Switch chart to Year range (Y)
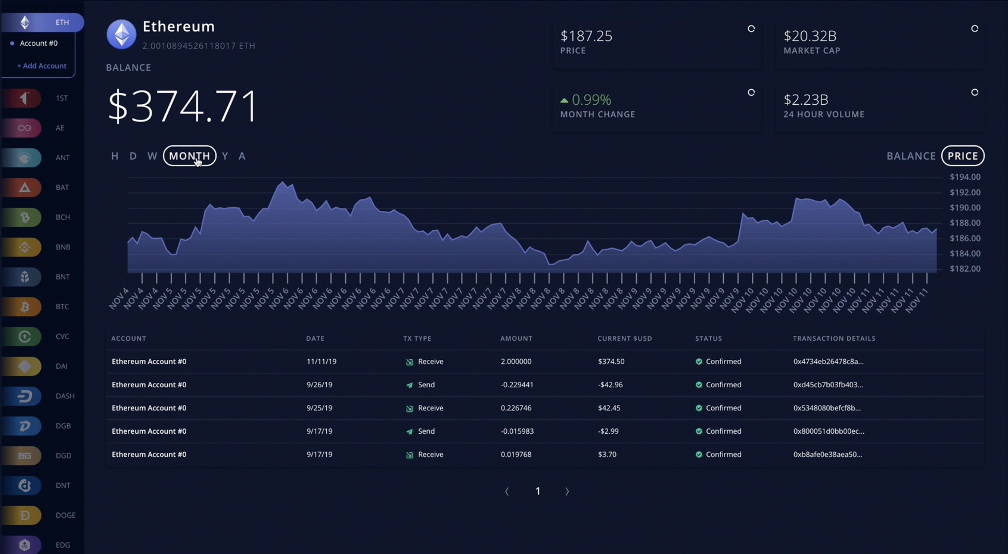 pos(225,156)
